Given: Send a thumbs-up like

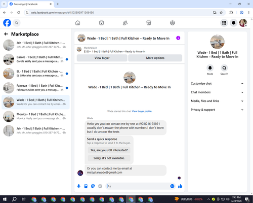Looking at the screenshot, I should click(x=180, y=186).
